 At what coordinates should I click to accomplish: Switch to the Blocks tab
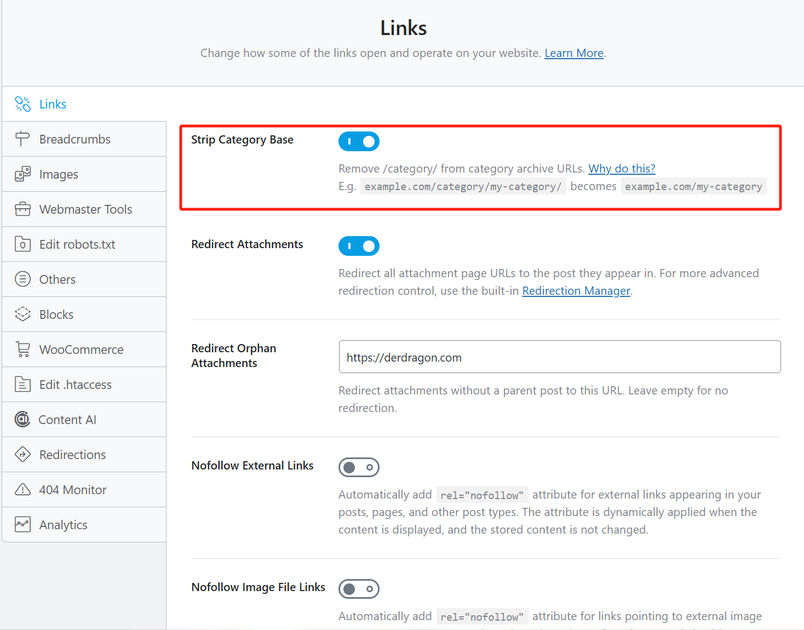click(x=56, y=314)
